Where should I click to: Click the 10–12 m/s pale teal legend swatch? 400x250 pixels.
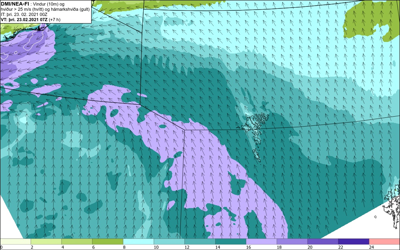tap(169, 242)
